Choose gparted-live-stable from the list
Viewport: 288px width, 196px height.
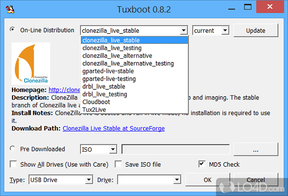[x=134, y=71]
